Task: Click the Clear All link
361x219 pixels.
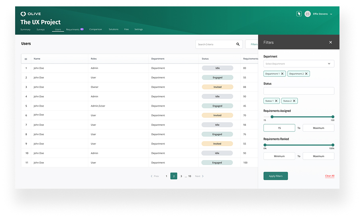Action: 330,176
